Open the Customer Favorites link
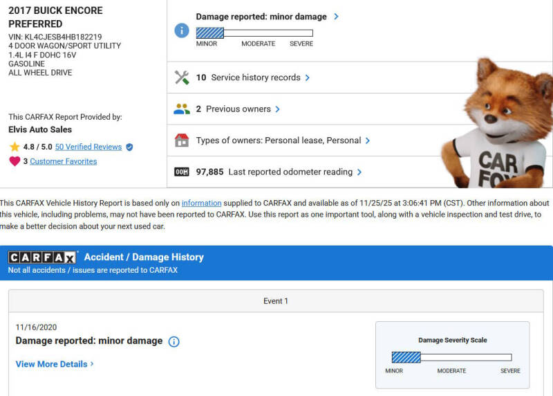Image resolution: width=553 pixels, height=396 pixels. coord(63,161)
